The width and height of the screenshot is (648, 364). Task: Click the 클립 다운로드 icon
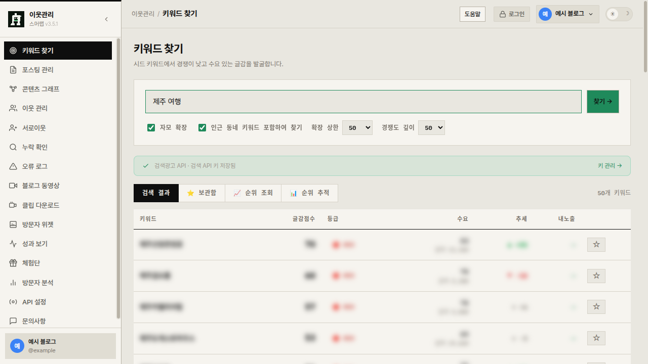point(13,205)
